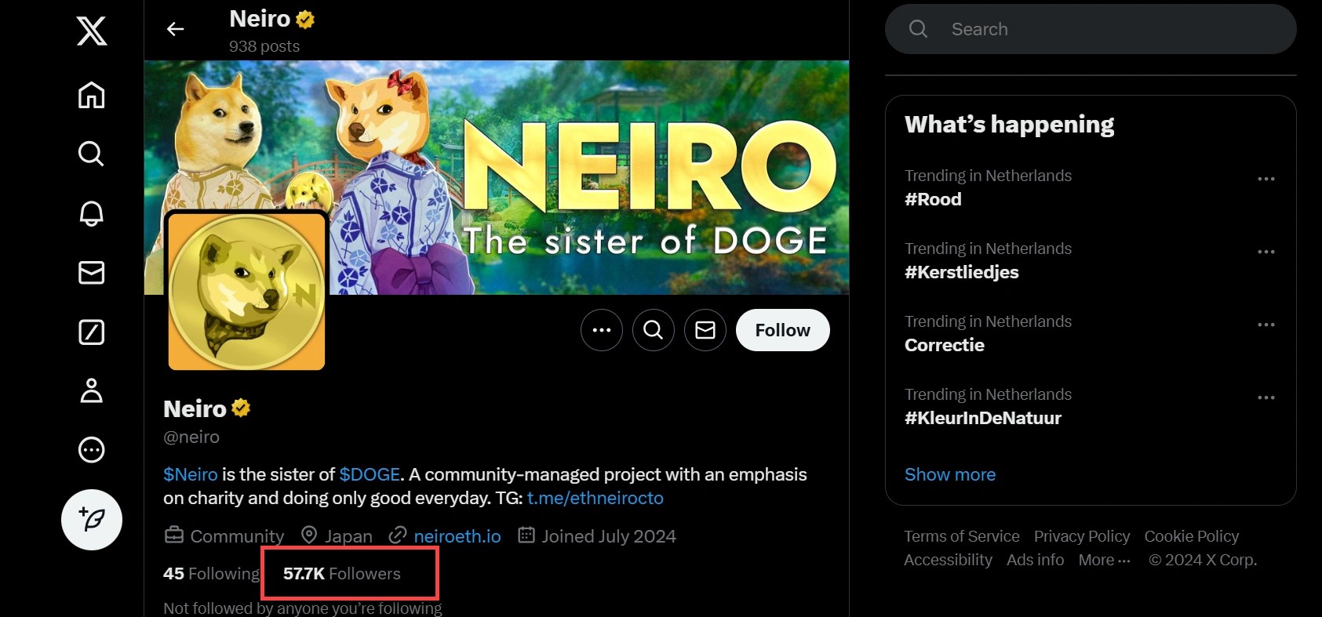Open profile three-dot options beside search
This screenshot has height=617, width=1322.
(x=602, y=330)
